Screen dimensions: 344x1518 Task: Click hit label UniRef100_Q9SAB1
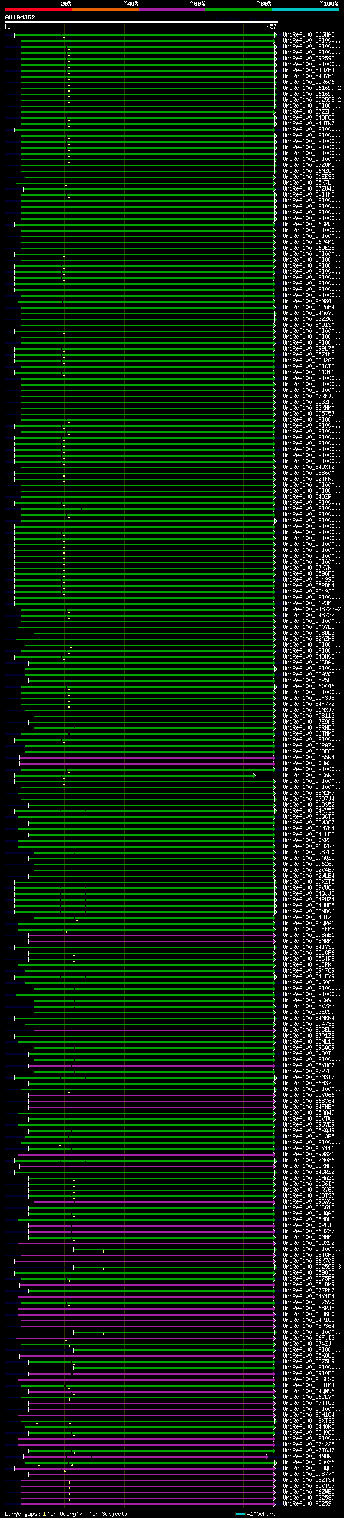(308, 935)
